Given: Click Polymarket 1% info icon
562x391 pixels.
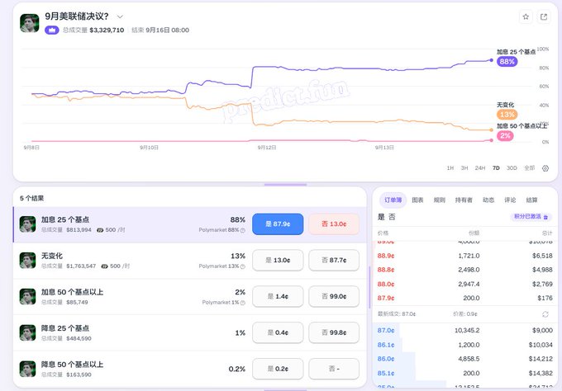Looking at the screenshot, I should 243,303.
